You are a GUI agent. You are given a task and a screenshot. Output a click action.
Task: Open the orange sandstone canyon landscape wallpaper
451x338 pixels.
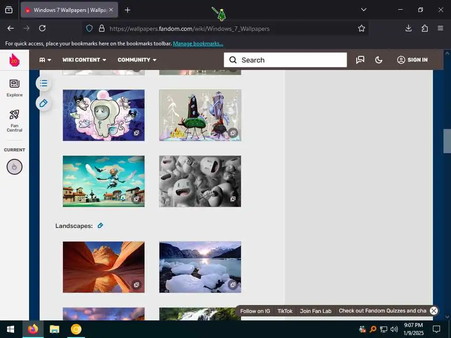[x=104, y=267]
